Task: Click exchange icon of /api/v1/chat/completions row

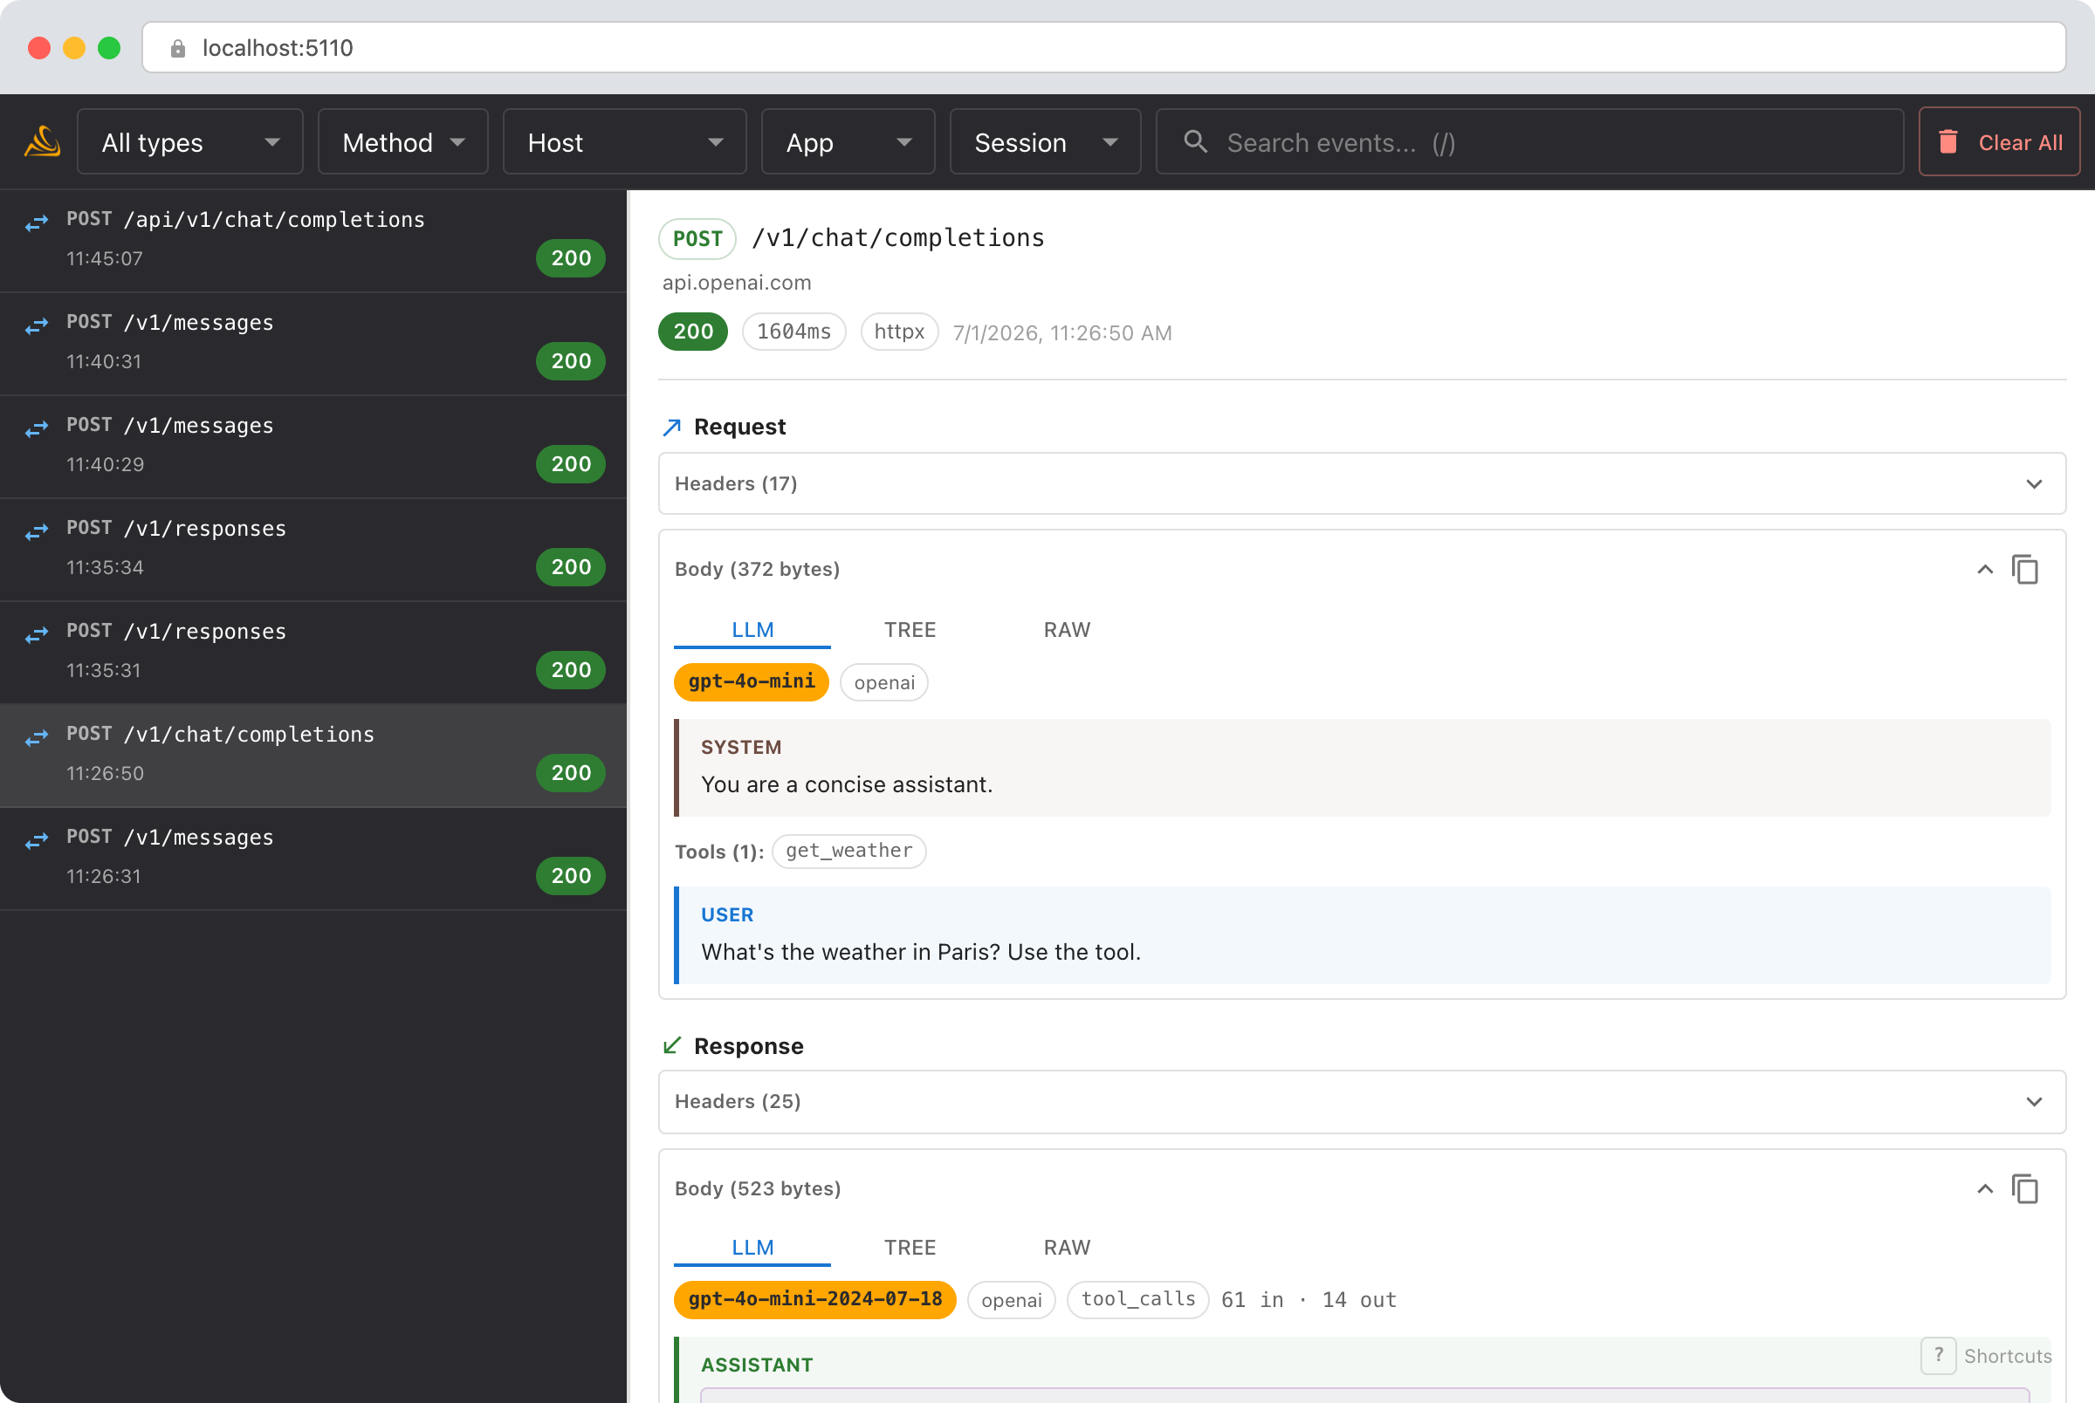Action: 37,222
